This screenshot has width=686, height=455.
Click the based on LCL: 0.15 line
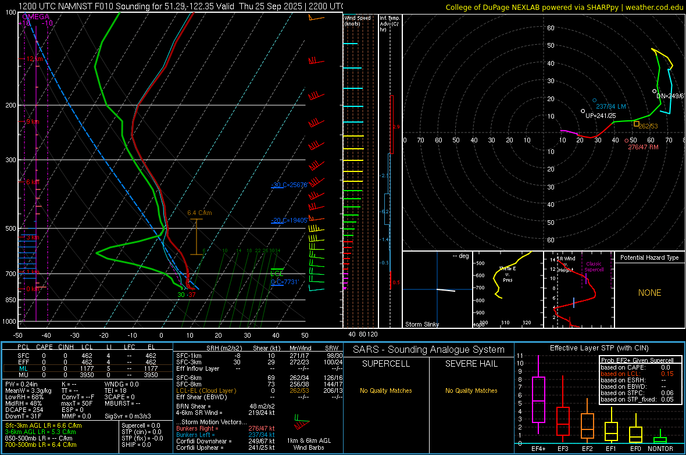coord(637,374)
